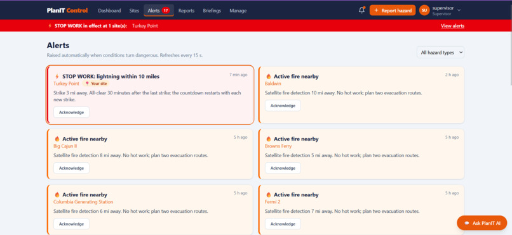Viewport: 512px width, 235px height.
Task: Open the Big Cajun II site link
Action: 65,146
